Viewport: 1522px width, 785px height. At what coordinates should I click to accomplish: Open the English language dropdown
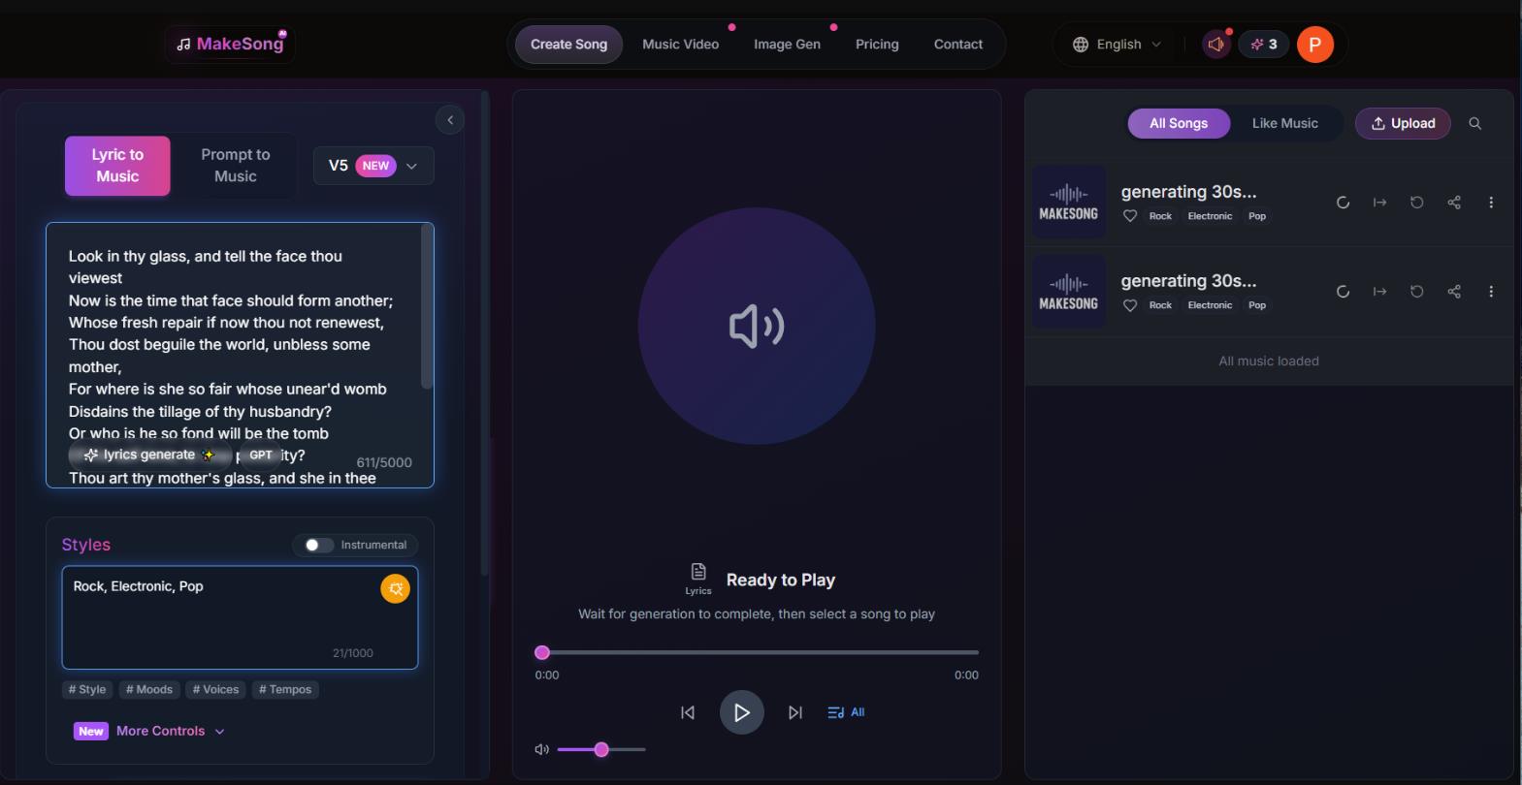coord(1117,45)
